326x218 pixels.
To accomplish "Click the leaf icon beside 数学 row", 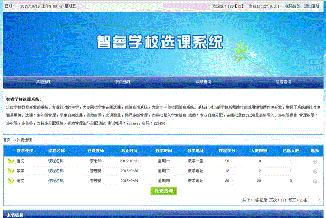I will [11, 171].
